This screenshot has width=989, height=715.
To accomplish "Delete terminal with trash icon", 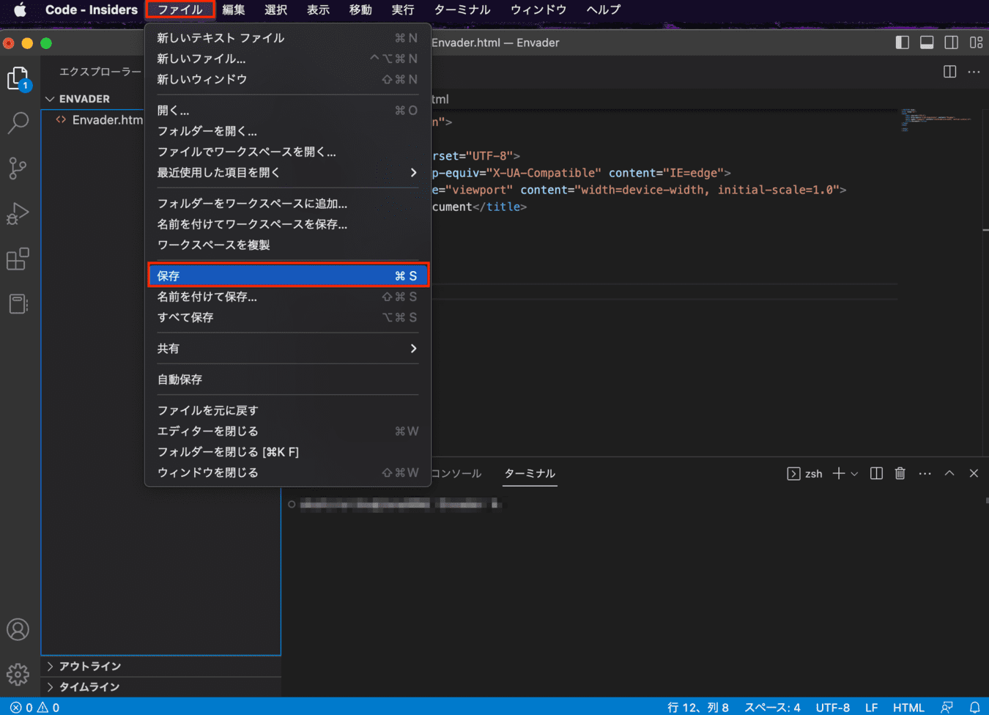I will pos(900,473).
